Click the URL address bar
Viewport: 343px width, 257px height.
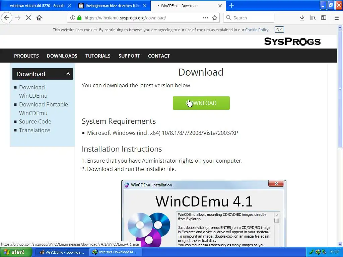coord(143,18)
